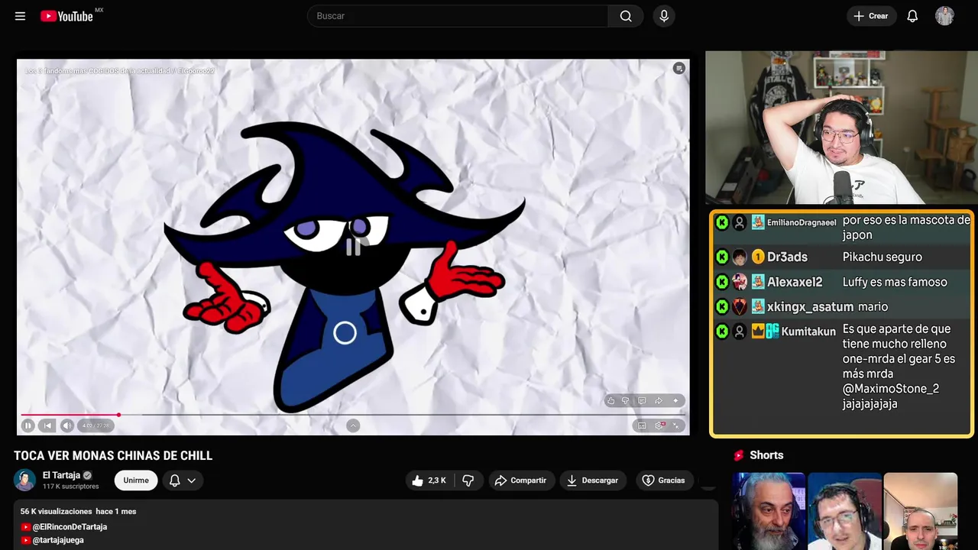Mute the video with the speaker icon

[67, 425]
